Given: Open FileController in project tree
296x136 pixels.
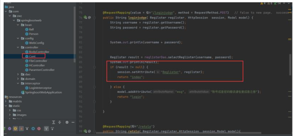Looking at the screenshot, I should (x=36, y=61).
